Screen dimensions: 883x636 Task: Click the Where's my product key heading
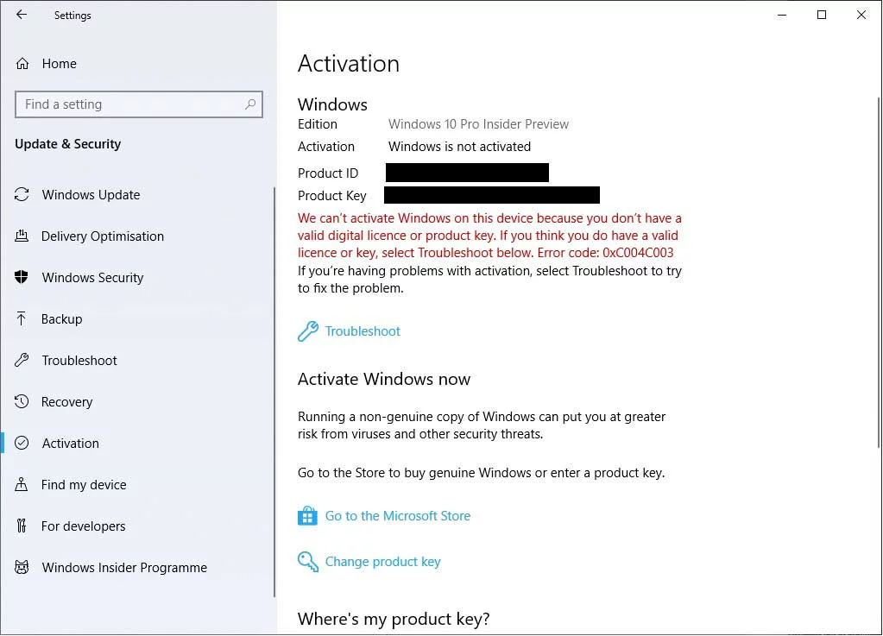(394, 619)
